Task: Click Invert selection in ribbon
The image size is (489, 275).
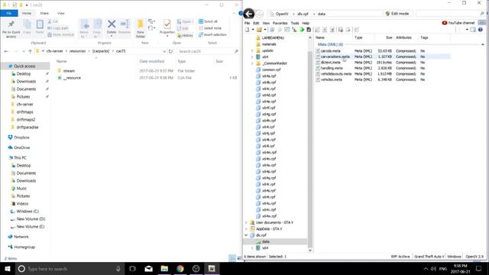Action: [212, 34]
